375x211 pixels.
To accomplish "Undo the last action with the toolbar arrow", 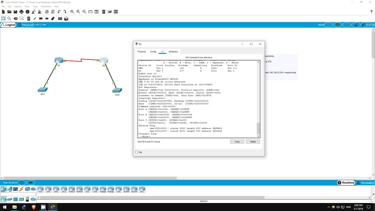I will 59,12.
